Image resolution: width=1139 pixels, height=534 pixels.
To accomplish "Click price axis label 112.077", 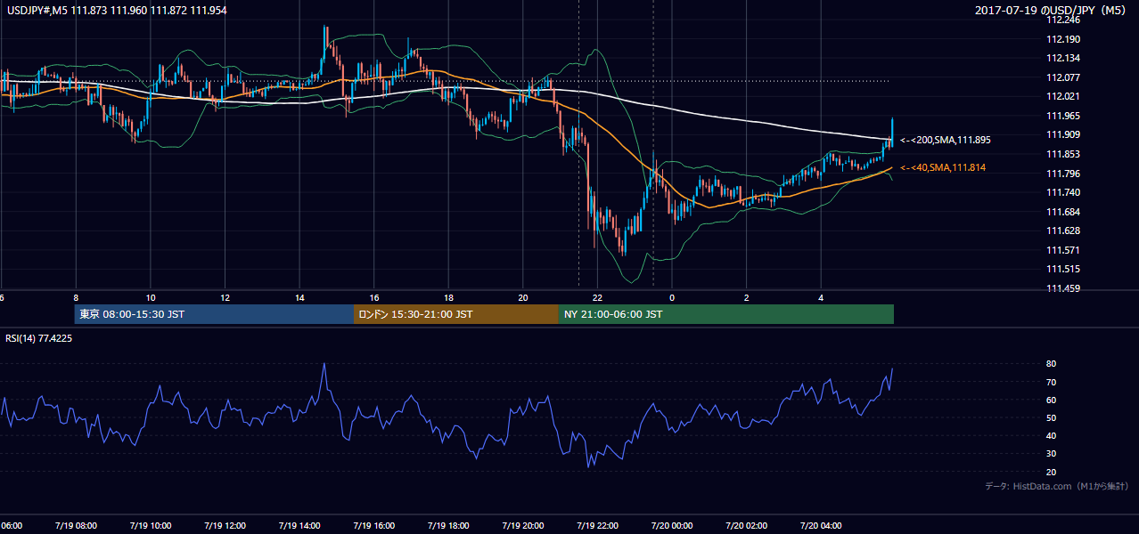I will 1065,77.
